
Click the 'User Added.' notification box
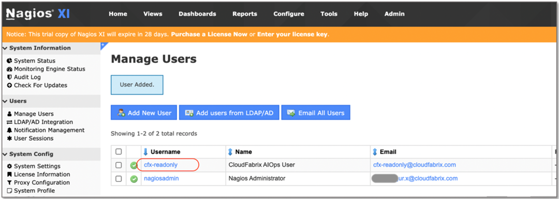(137, 85)
